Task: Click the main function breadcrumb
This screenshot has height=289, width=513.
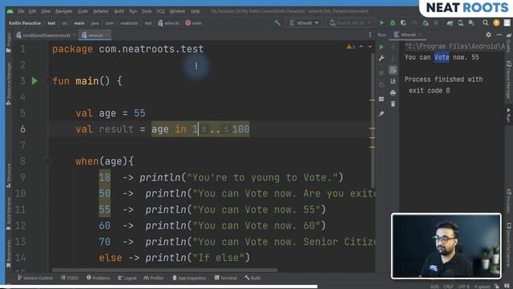Action: (x=194, y=23)
